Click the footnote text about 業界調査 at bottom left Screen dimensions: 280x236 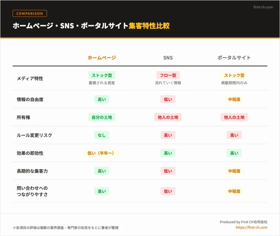click(x=65, y=227)
